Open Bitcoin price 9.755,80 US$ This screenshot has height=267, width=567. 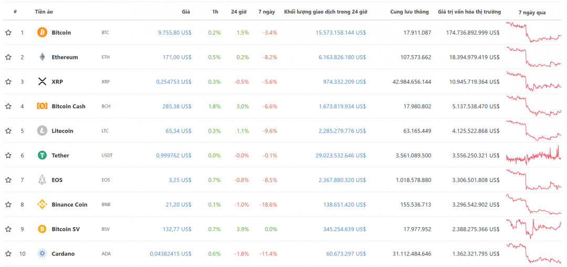coord(175,33)
